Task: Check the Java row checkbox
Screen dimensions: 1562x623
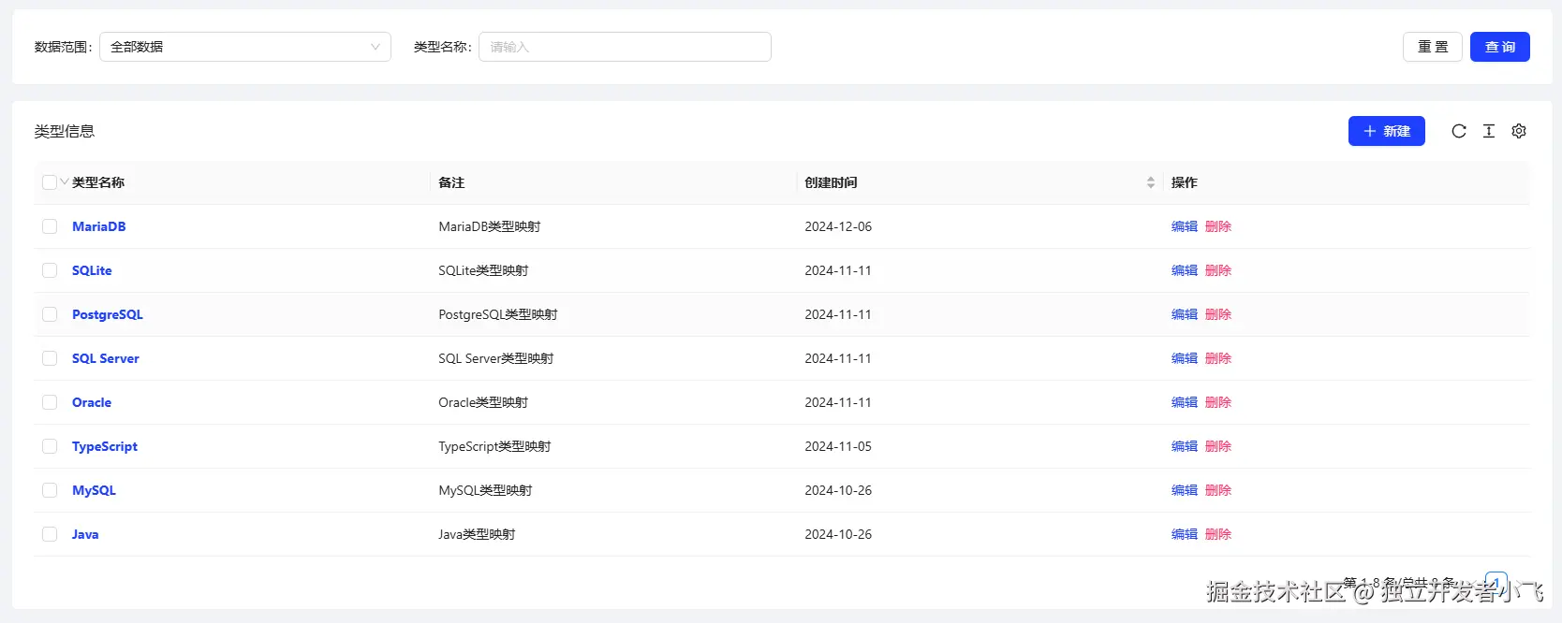Action: 50,534
